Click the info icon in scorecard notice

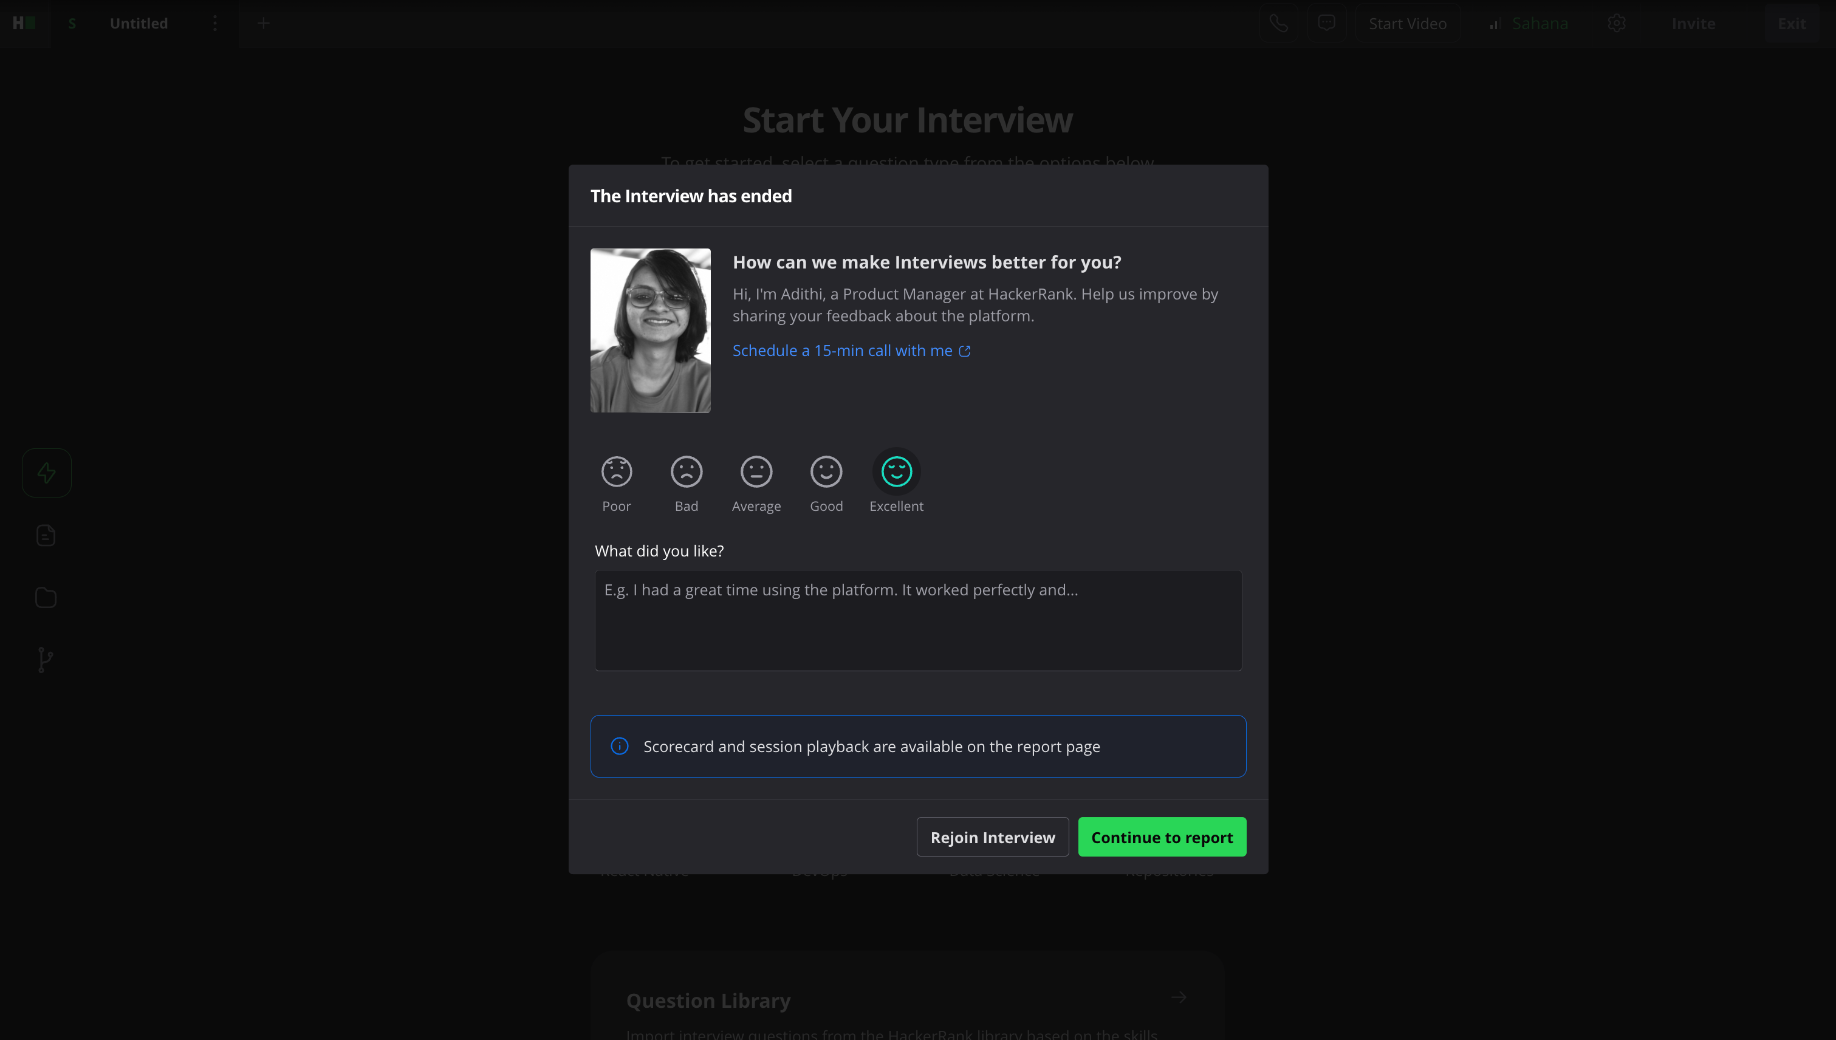point(619,747)
